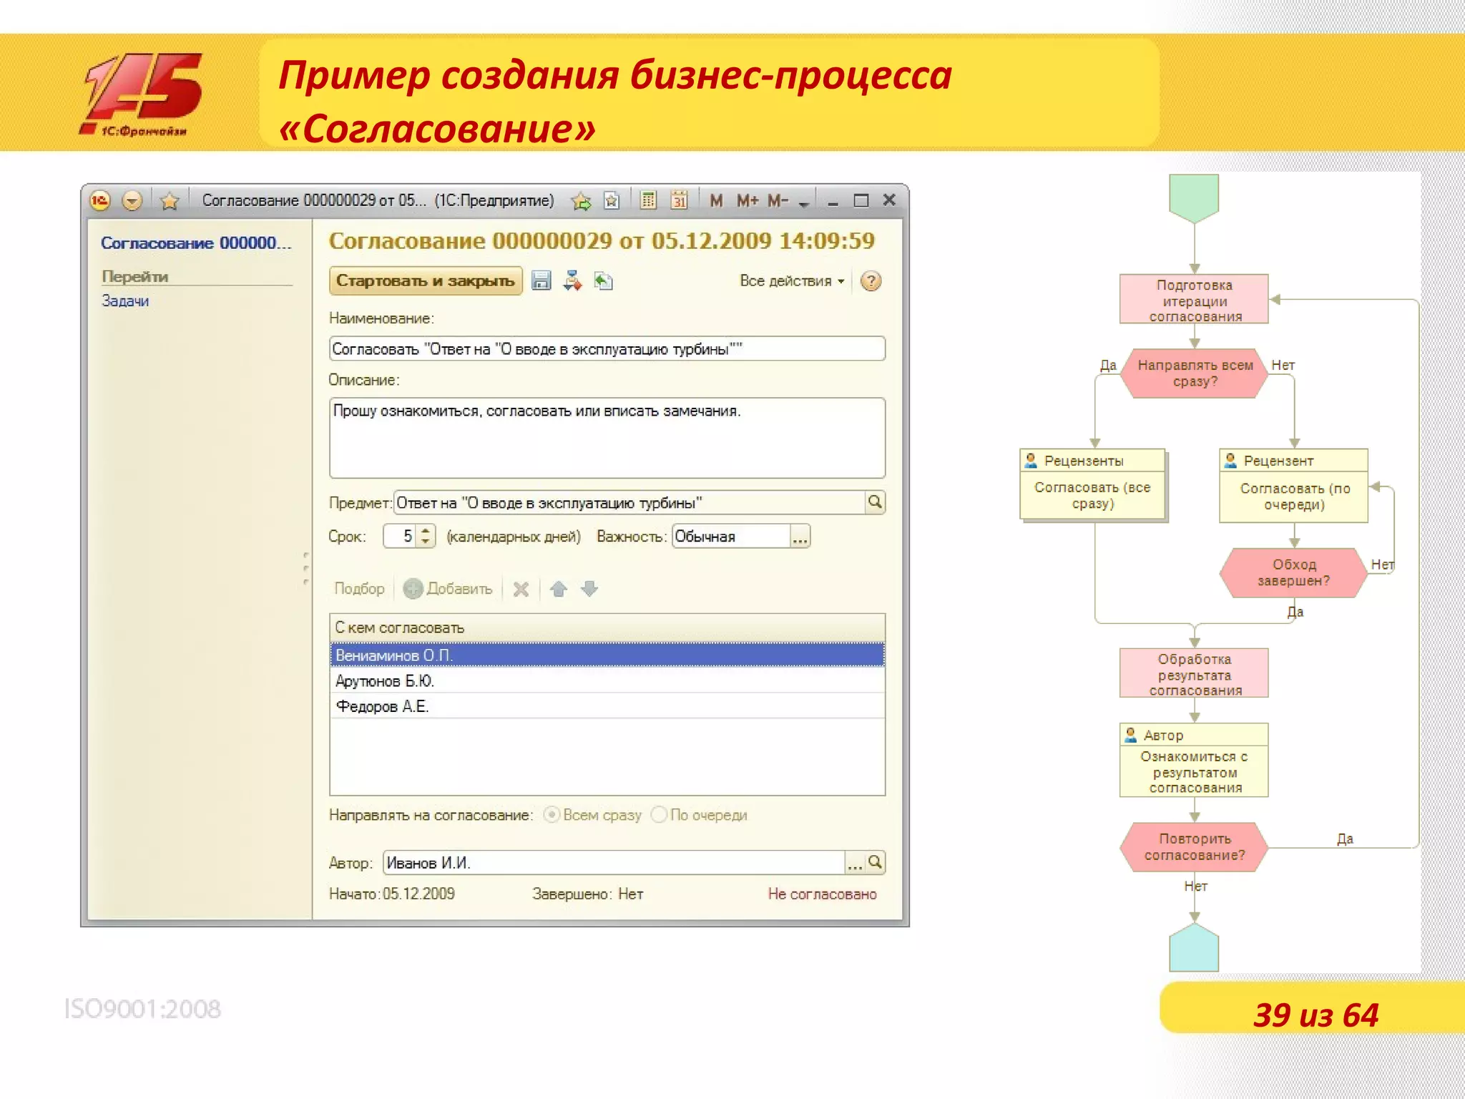Open the calculator icon in title bar
This screenshot has width=1465, height=1099.
click(x=648, y=200)
